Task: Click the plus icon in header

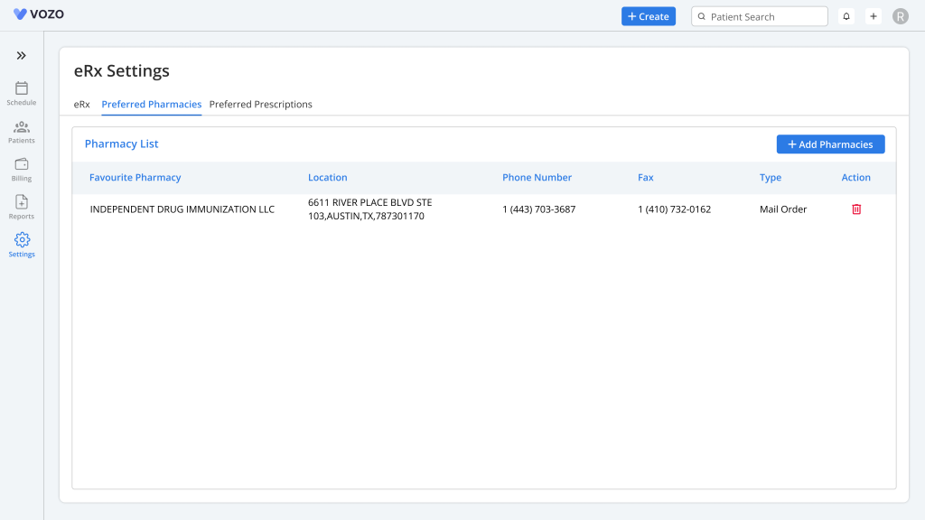Action: pyautogui.click(x=874, y=16)
